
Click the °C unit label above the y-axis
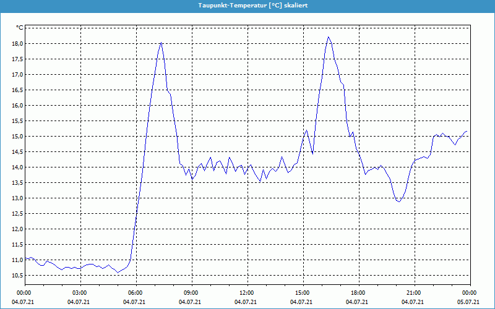[x=20, y=28]
